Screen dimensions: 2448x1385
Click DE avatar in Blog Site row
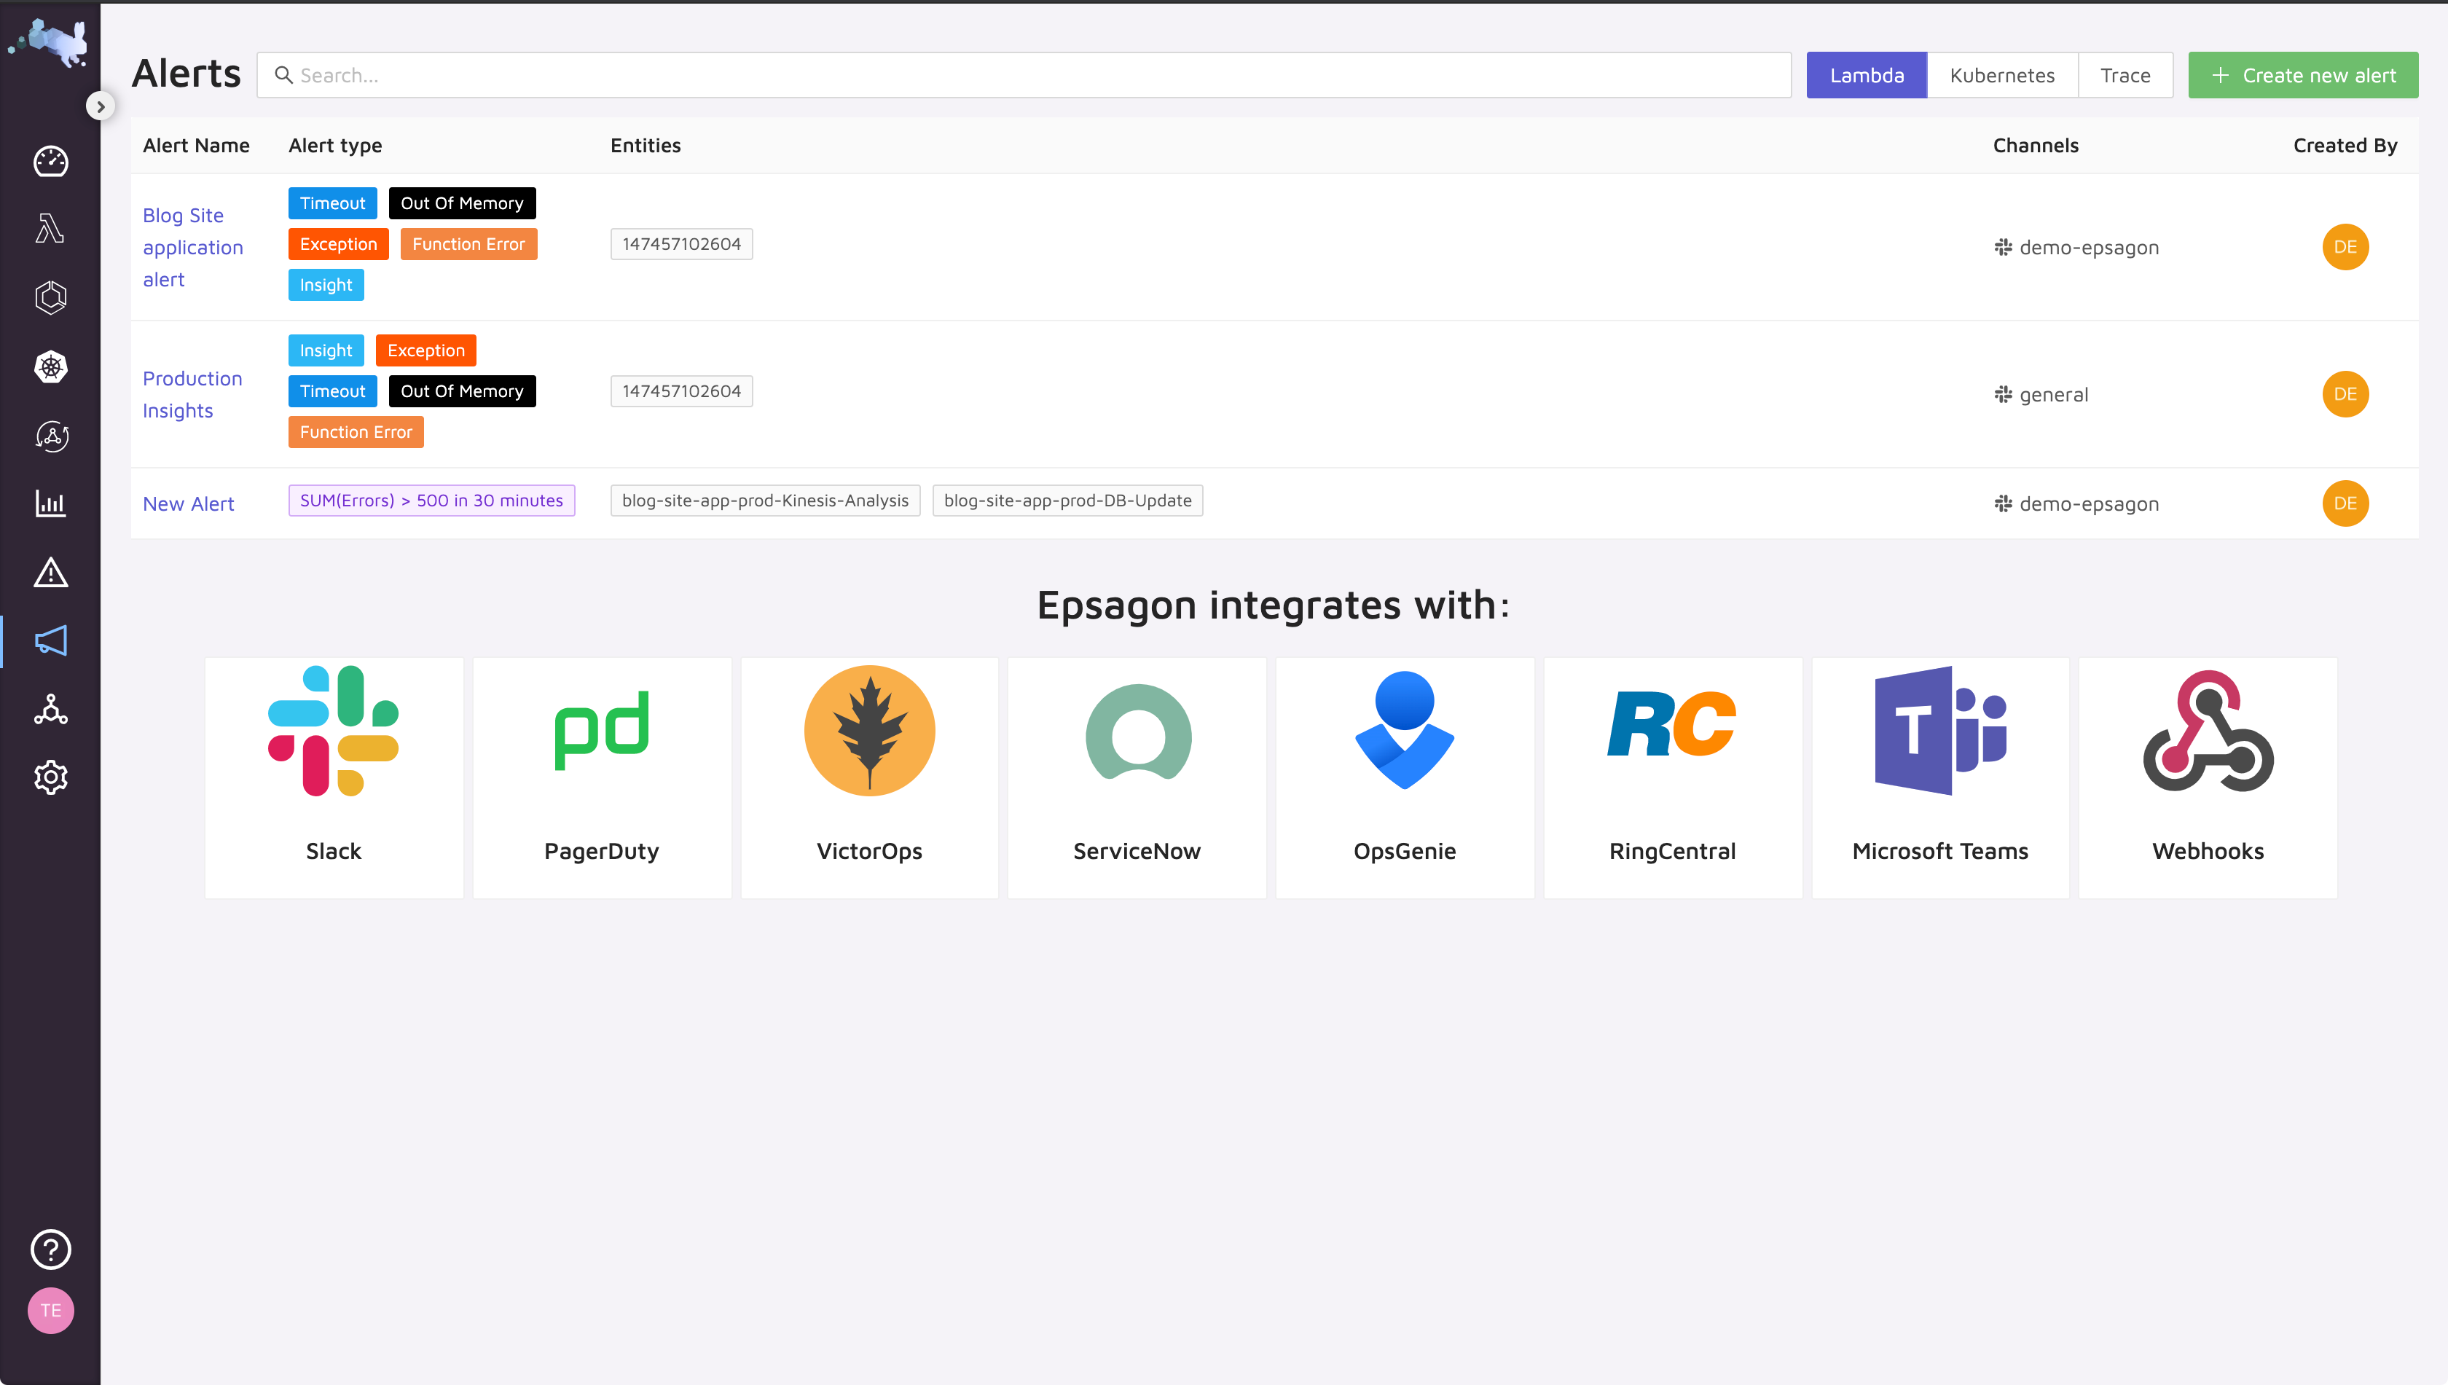tap(2345, 247)
